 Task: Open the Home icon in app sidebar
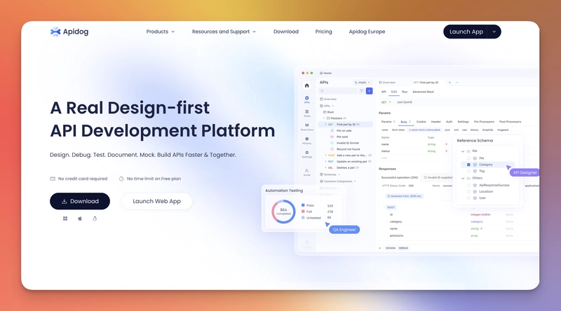pyautogui.click(x=306, y=85)
